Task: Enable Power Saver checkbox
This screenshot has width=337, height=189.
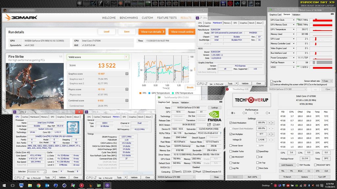Action: pos(231,145)
